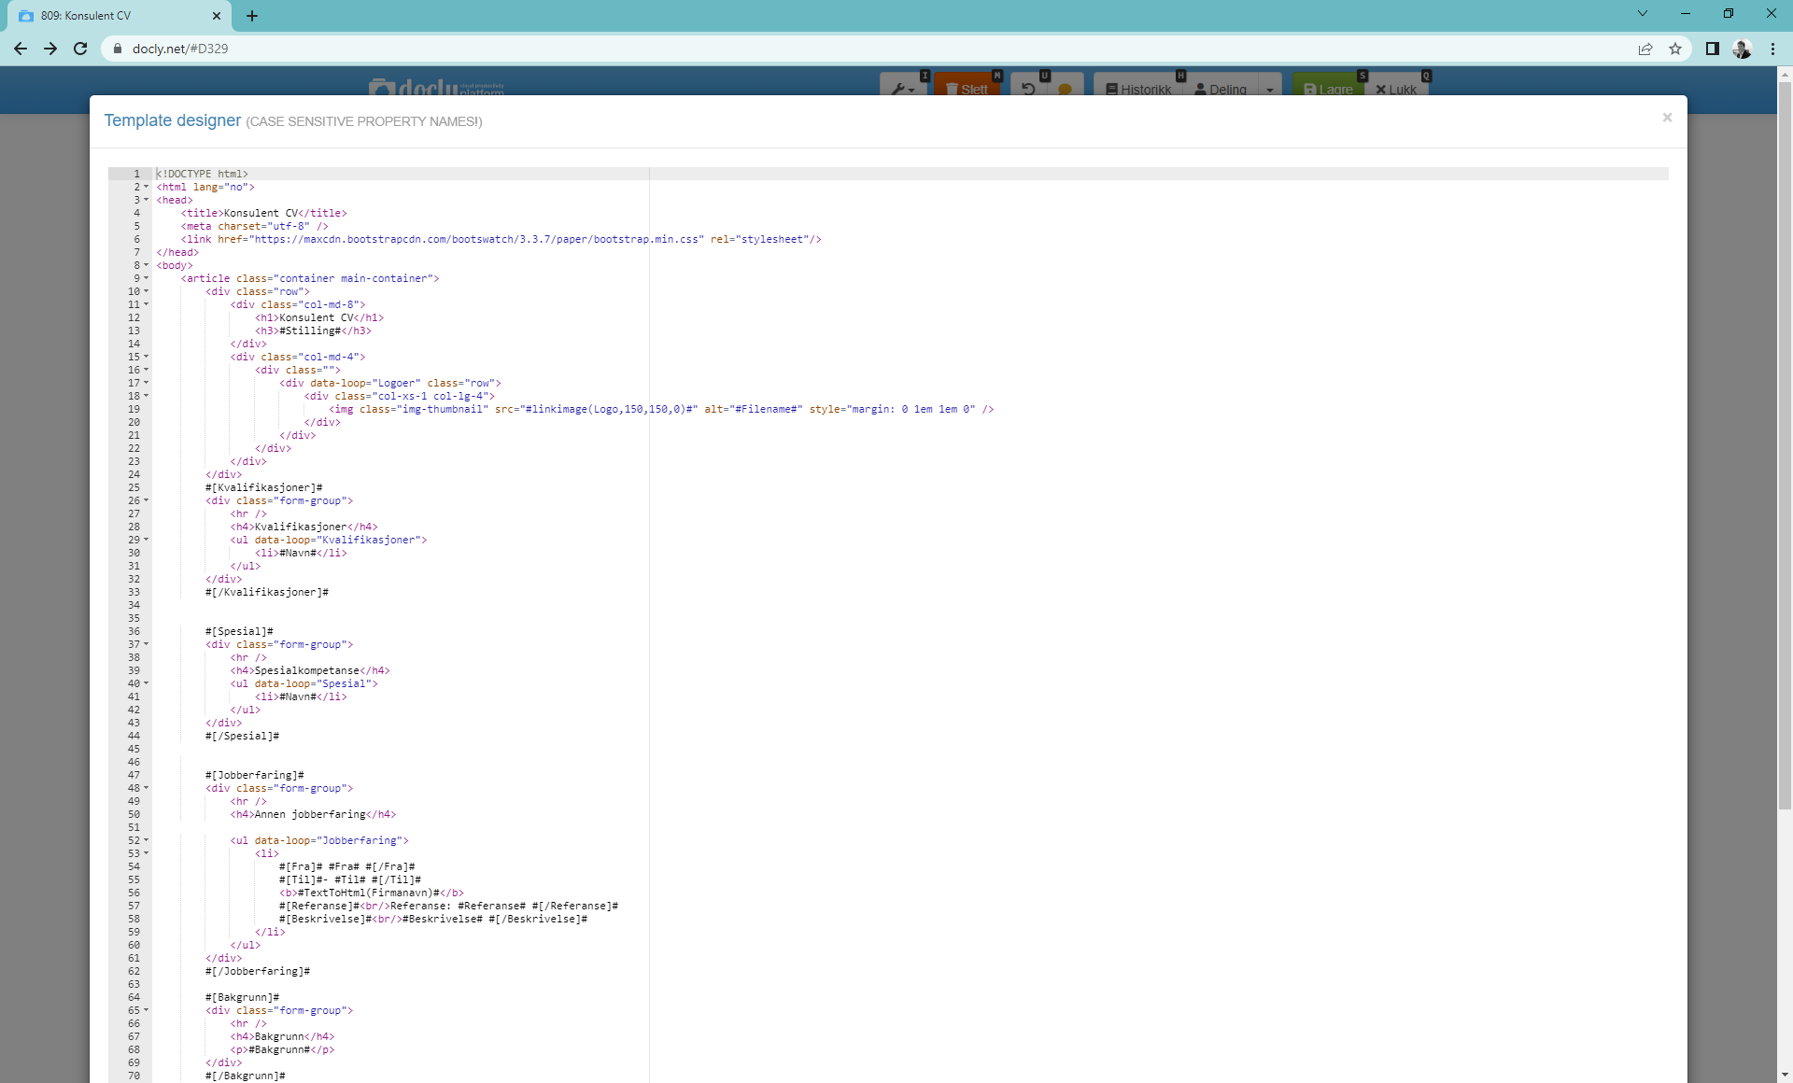This screenshot has width=1793, height=1083.
Task: Open a new browser tab
Action: tap(252, 16)
